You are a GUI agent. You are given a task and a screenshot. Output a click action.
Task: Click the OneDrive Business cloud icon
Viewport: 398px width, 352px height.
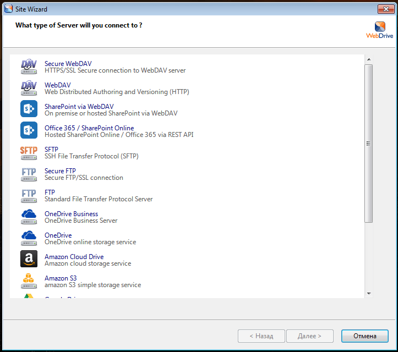pyautogui.click(x=29, y=217)
